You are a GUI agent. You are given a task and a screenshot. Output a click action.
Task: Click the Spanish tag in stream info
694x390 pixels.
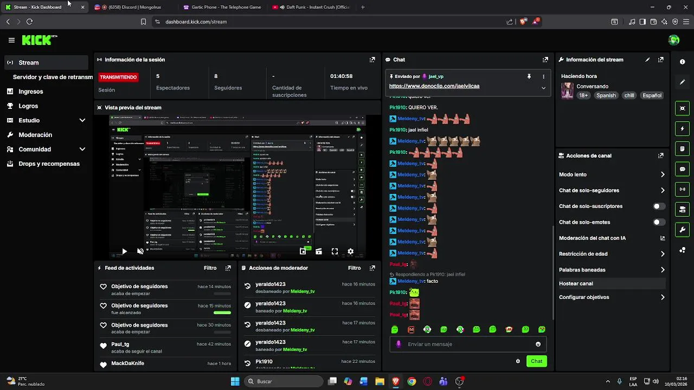tap(606, 95)
